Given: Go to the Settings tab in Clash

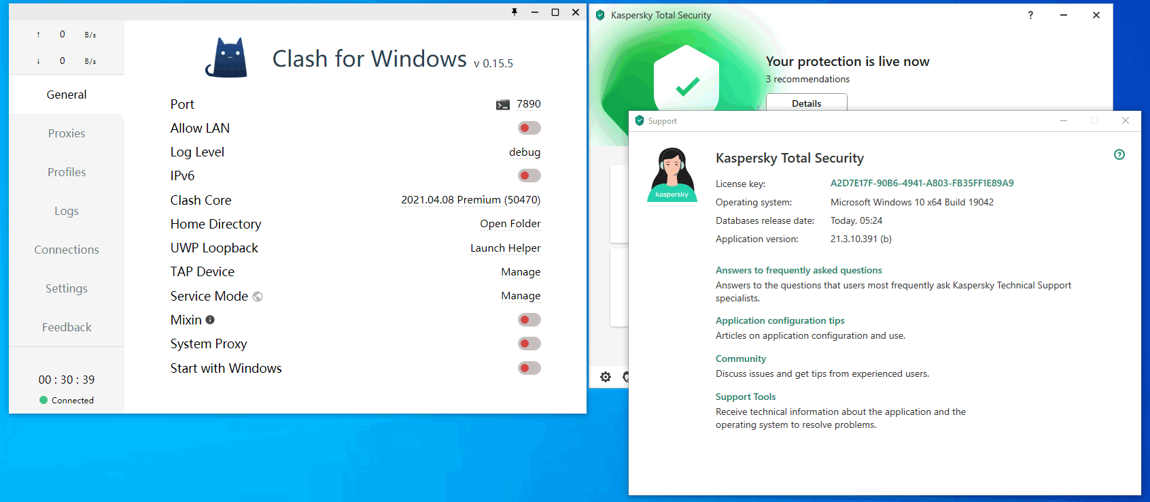Looking at the screenshot, I should pyautogui.click(x=67, y=288).
